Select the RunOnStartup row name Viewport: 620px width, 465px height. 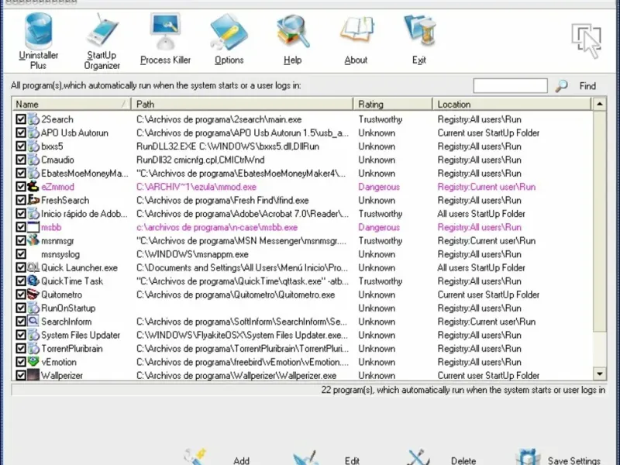pyautogui.click(x=68, y=308)
